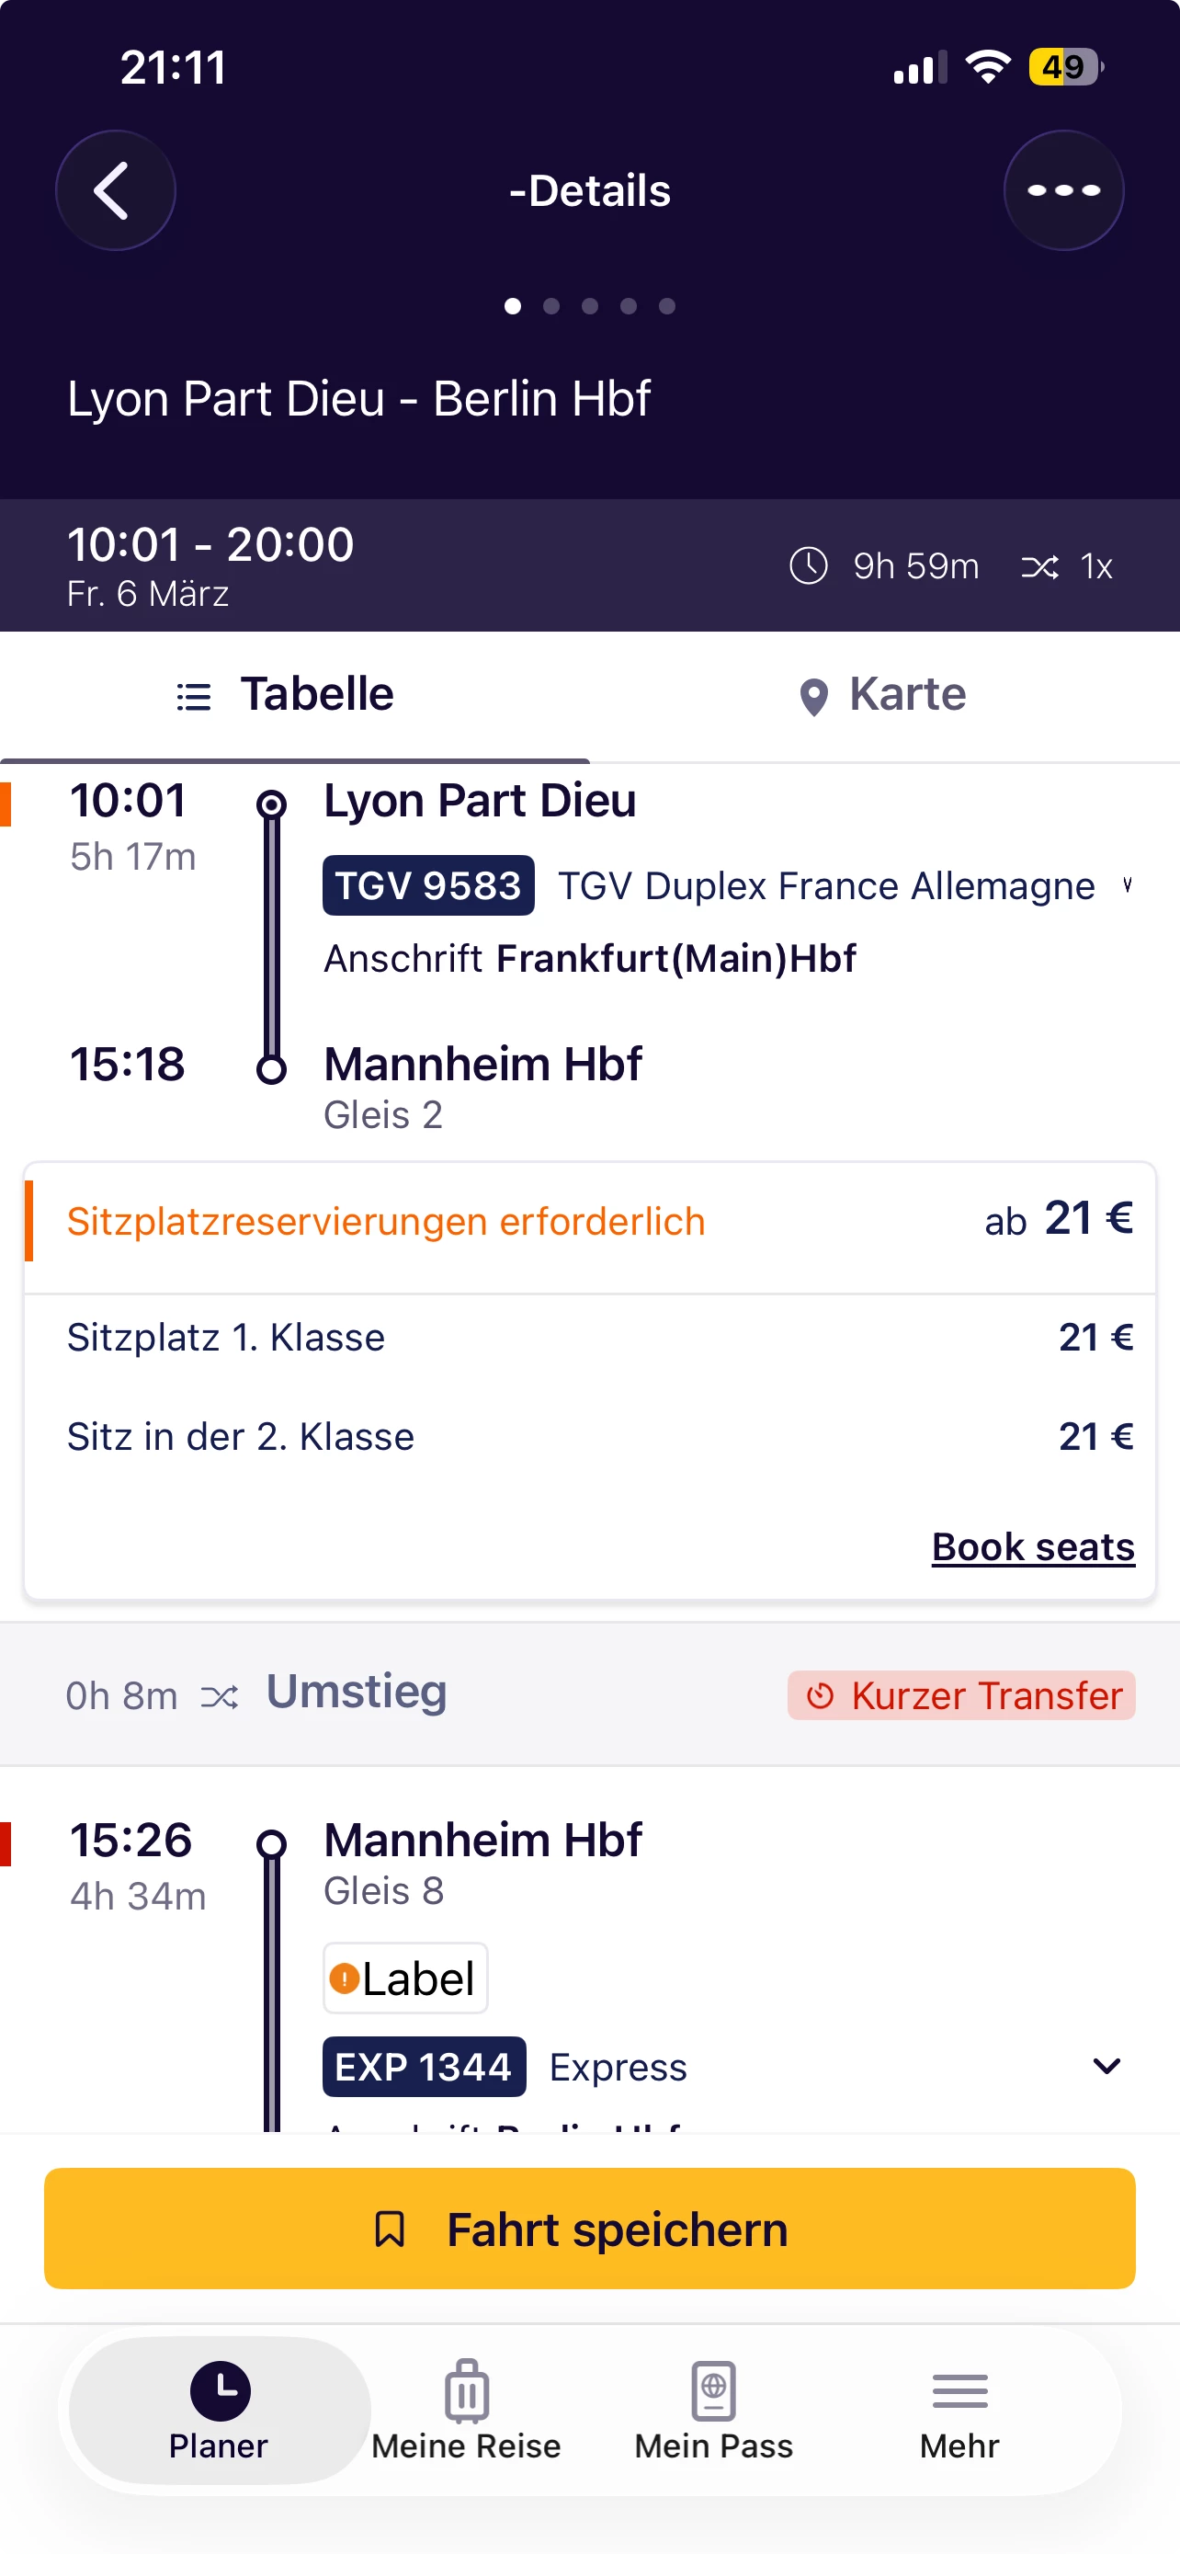Expand TGV 9583 train details
Image resolution: width=1180 pixels, height=2554 pixels.
coord(1127,884)
